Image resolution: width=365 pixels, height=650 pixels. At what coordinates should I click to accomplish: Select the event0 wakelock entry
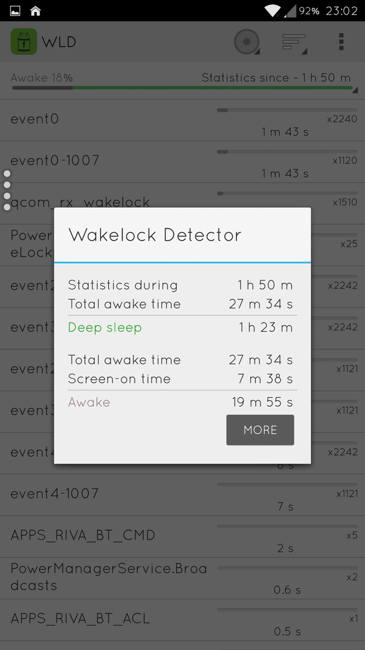click(182, 120)
